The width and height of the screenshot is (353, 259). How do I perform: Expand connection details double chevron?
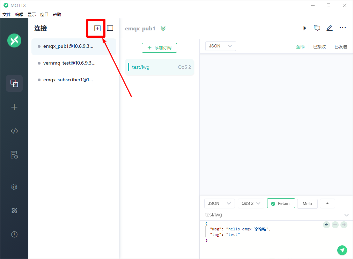[x=163, y=29]
